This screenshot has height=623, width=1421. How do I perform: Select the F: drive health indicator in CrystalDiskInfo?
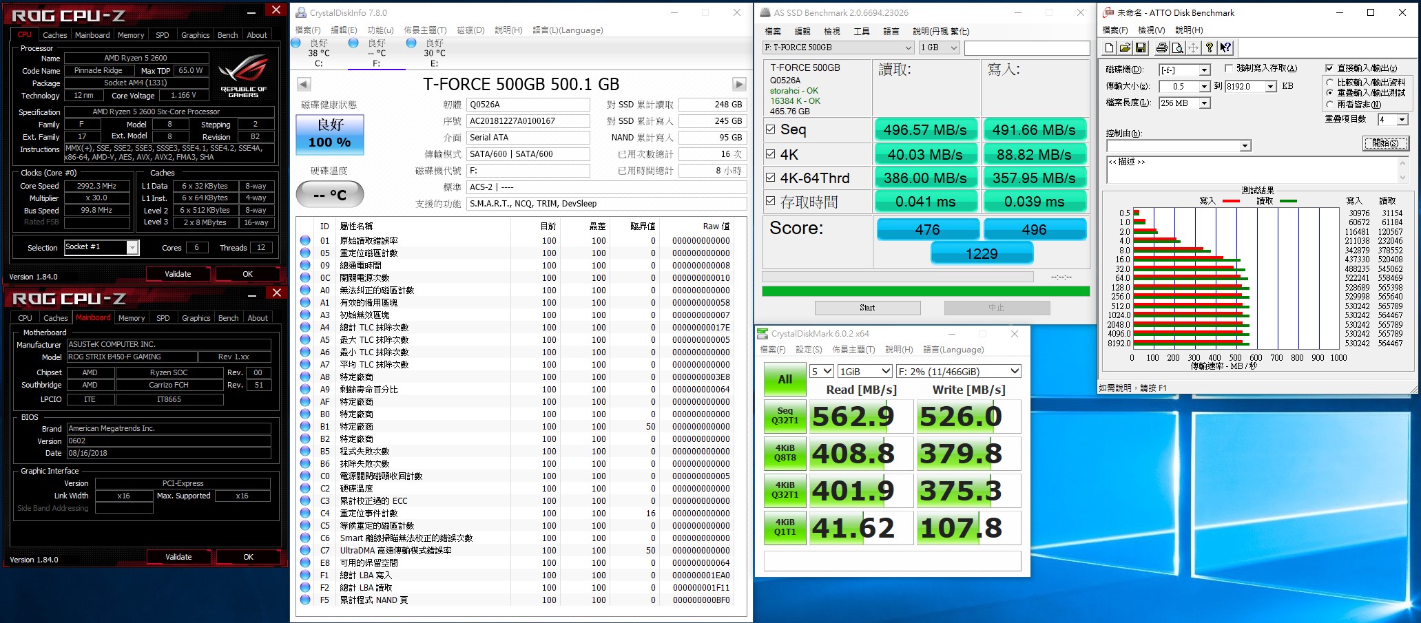tap(353, 43)
